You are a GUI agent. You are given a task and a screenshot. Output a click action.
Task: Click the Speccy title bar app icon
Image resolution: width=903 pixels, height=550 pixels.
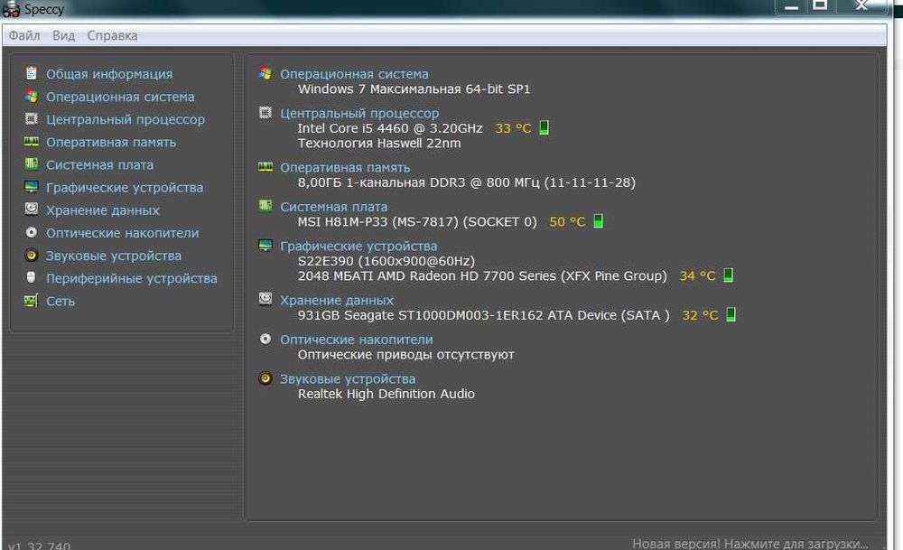(11, 9)
